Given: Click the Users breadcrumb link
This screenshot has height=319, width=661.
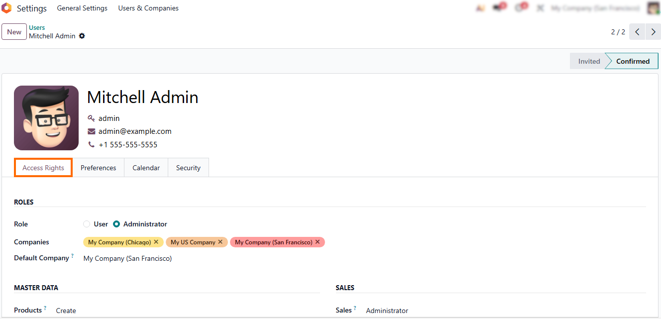Looking at the screenshot, I should point(37,27).
